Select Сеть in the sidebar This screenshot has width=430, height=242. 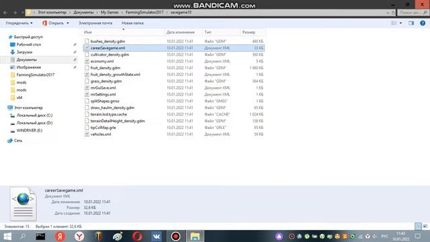[18, 140]
